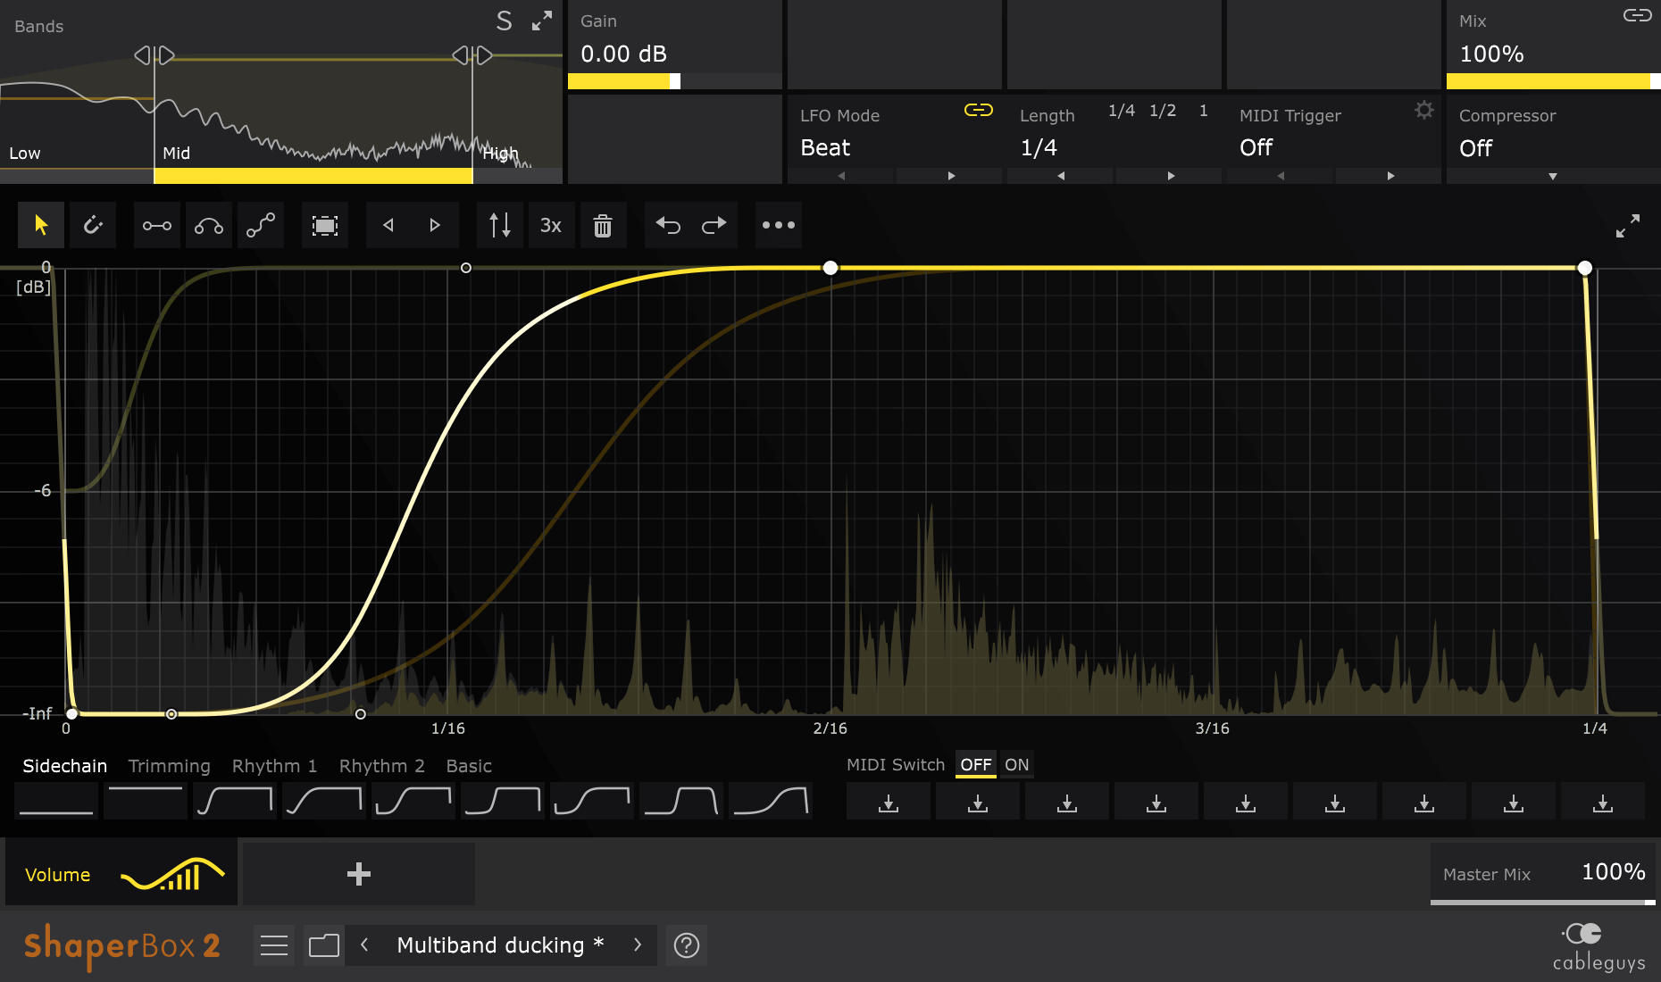Switch to the Rhythm 1 tab

pos(273,766)
